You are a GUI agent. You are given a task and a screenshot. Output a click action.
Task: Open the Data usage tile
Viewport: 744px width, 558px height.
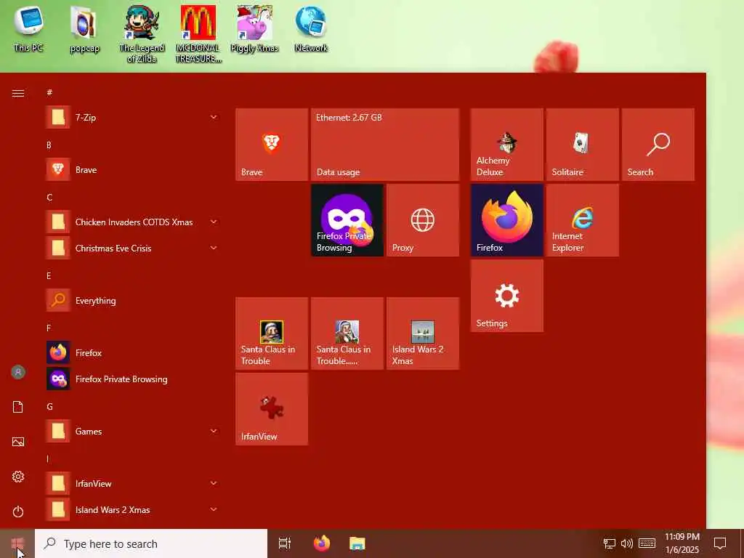(x=385, y=145)
